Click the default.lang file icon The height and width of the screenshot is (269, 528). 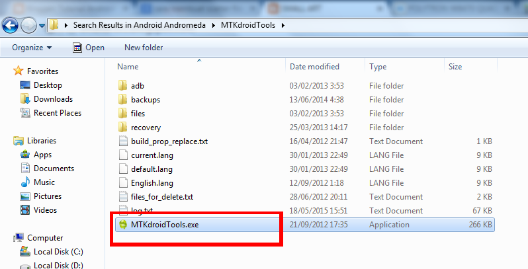pos(123,169)
